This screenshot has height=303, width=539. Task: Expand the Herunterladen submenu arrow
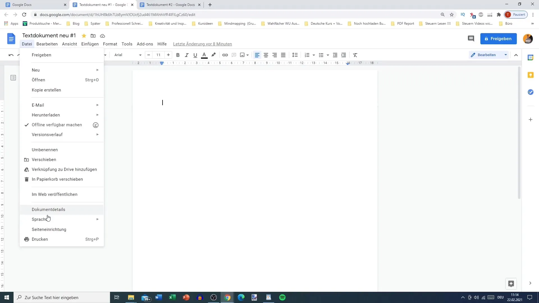(97, 115)
